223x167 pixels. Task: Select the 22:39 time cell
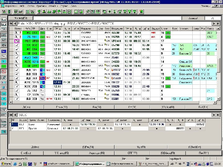coord(76,87)
